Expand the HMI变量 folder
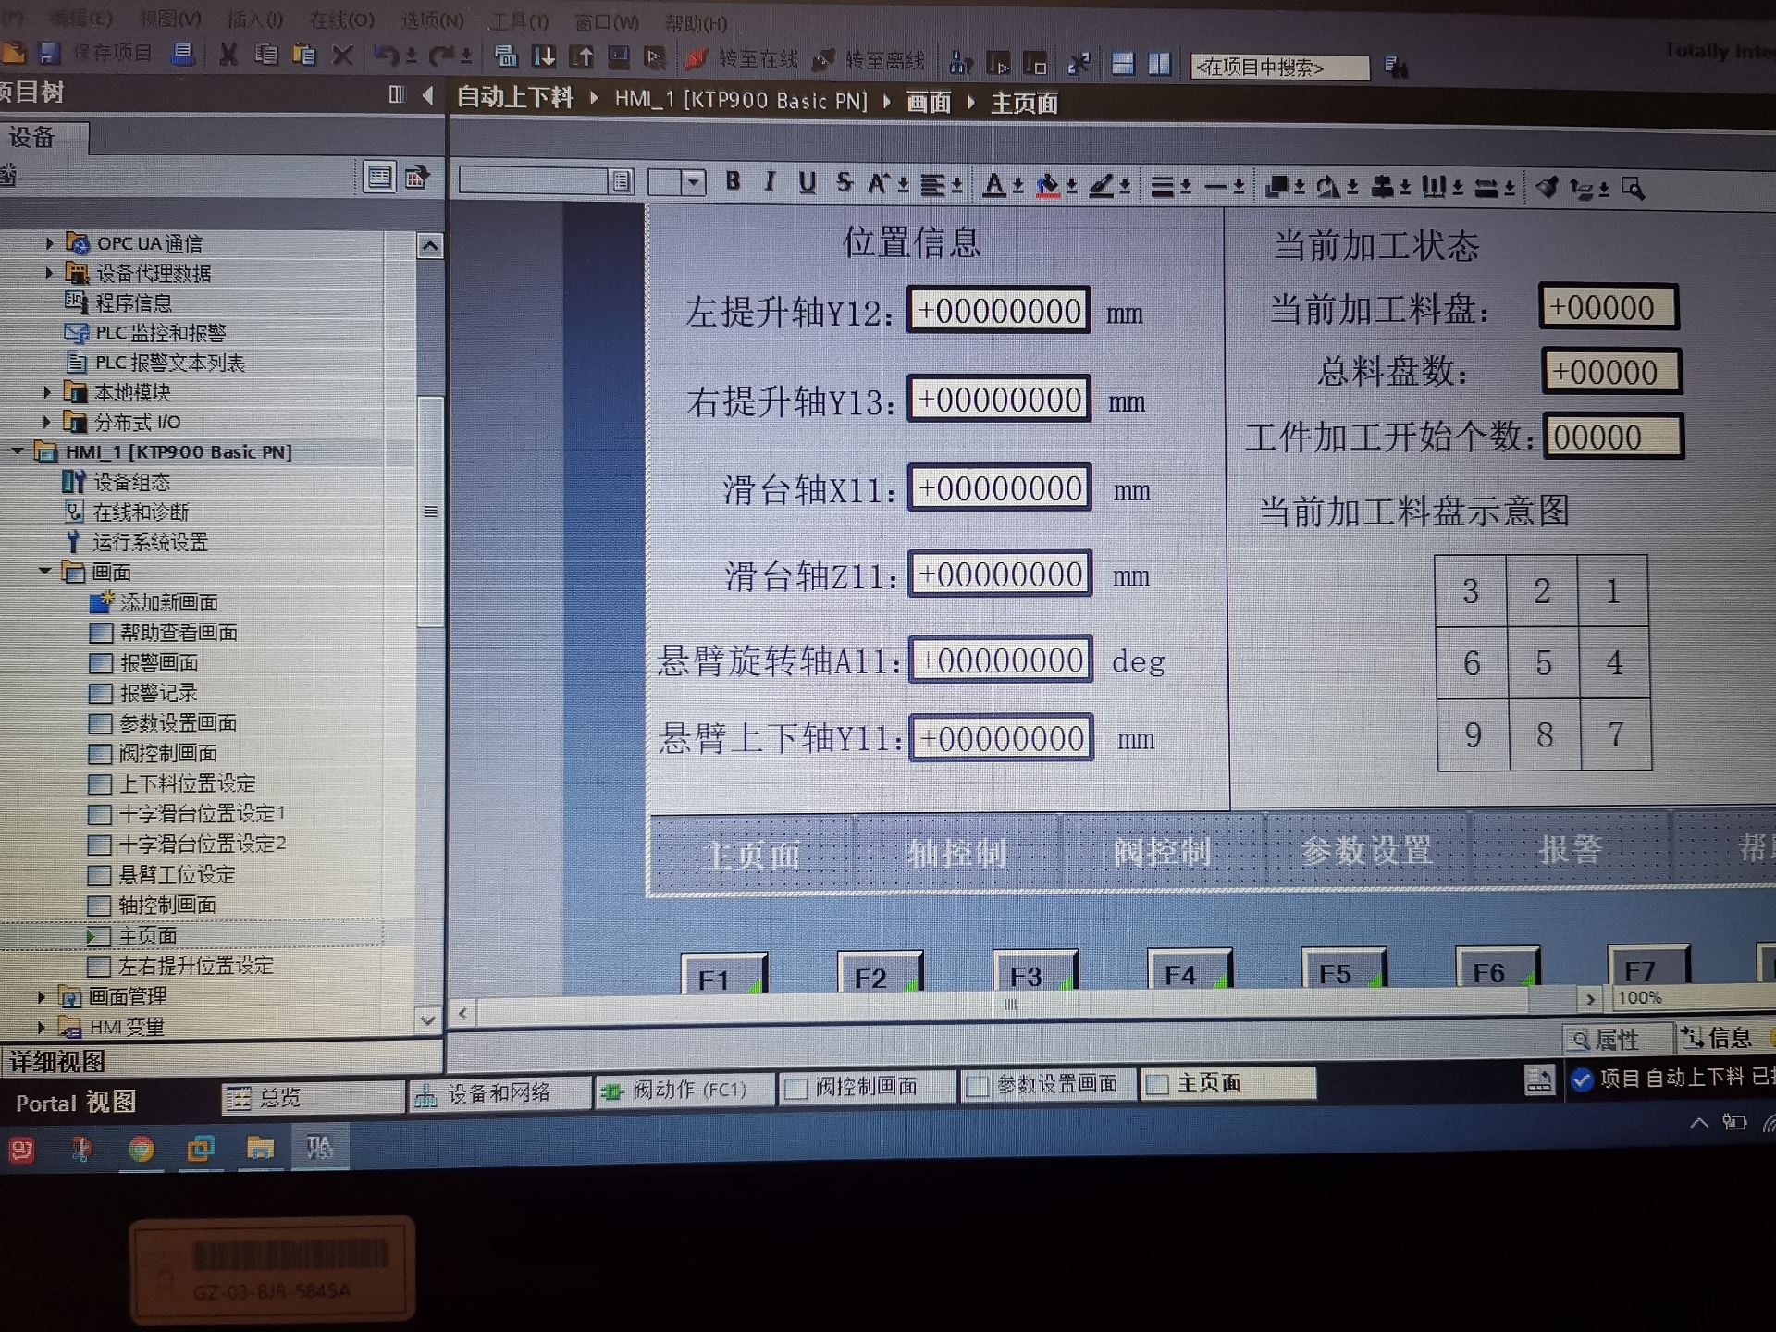The height and width of the screenshot is (1332, 1776). pos(41,1027)
